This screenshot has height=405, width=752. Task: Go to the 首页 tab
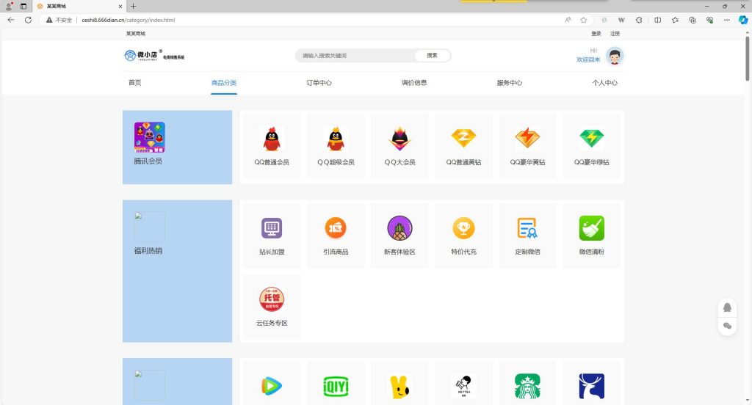(135, 82)
